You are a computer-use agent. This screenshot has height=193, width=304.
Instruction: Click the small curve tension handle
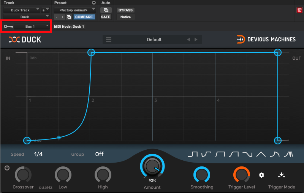tap(59, 138)
